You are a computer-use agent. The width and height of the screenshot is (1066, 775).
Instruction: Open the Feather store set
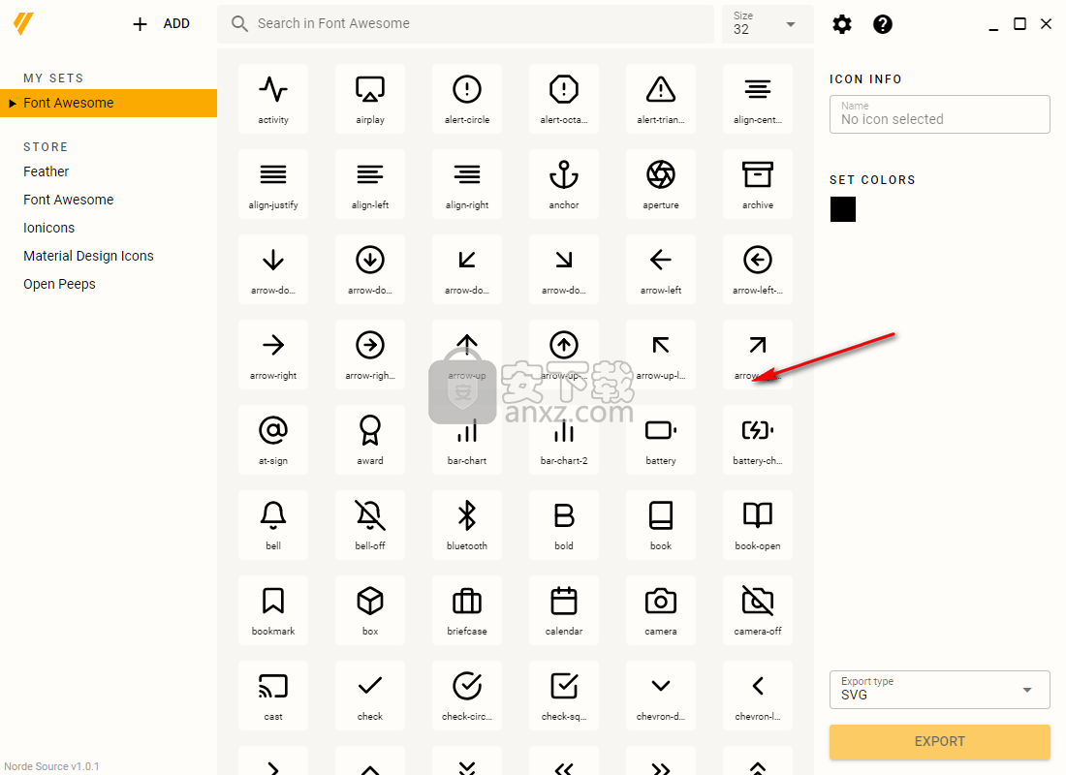coord(47,172)
